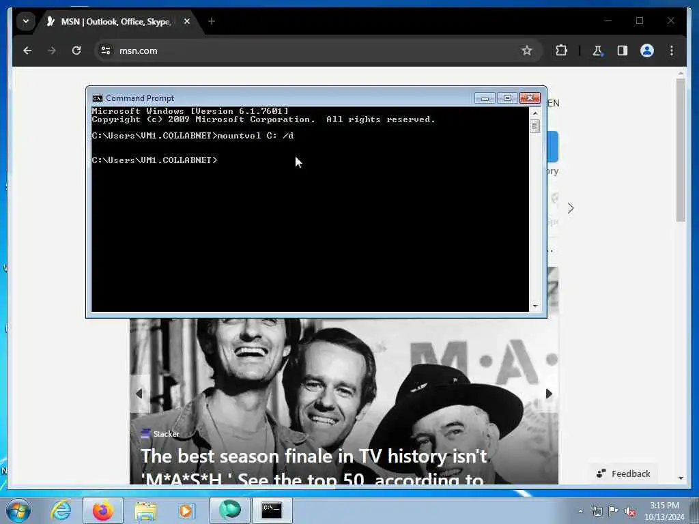699x524 pixels.
Task: Show hidden tray icons arrow
Action: 580,511
